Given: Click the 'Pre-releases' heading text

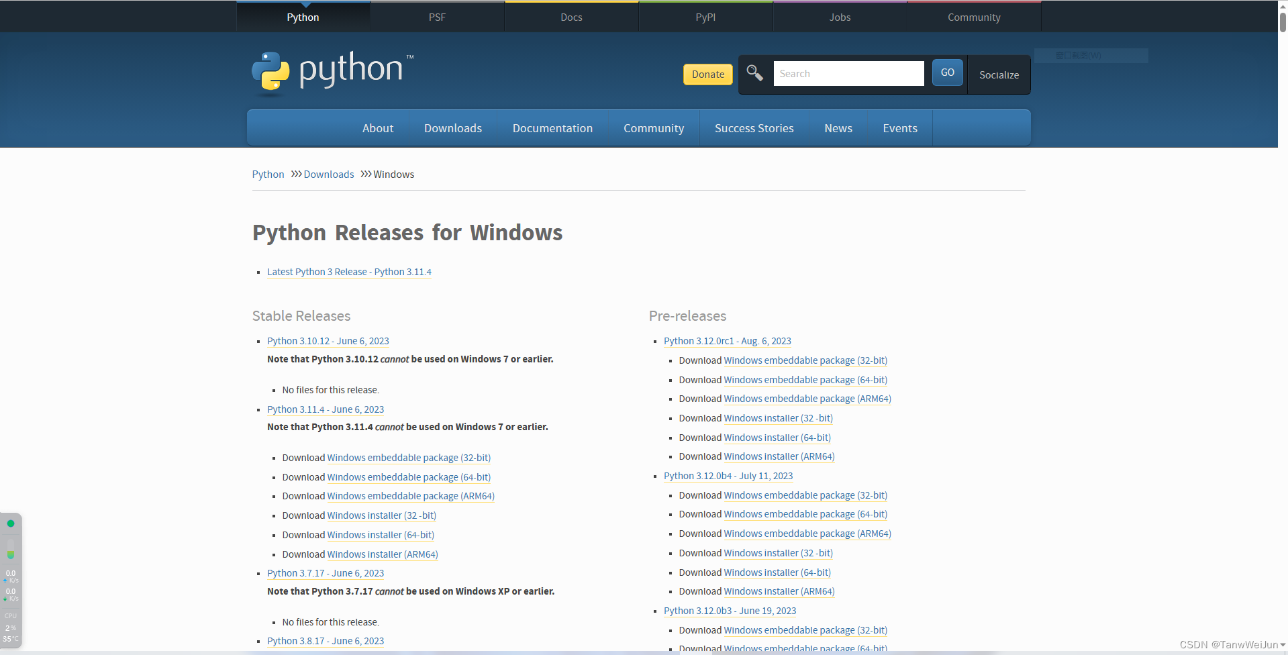Looking at the screenshot, I should tap(687, 316).
